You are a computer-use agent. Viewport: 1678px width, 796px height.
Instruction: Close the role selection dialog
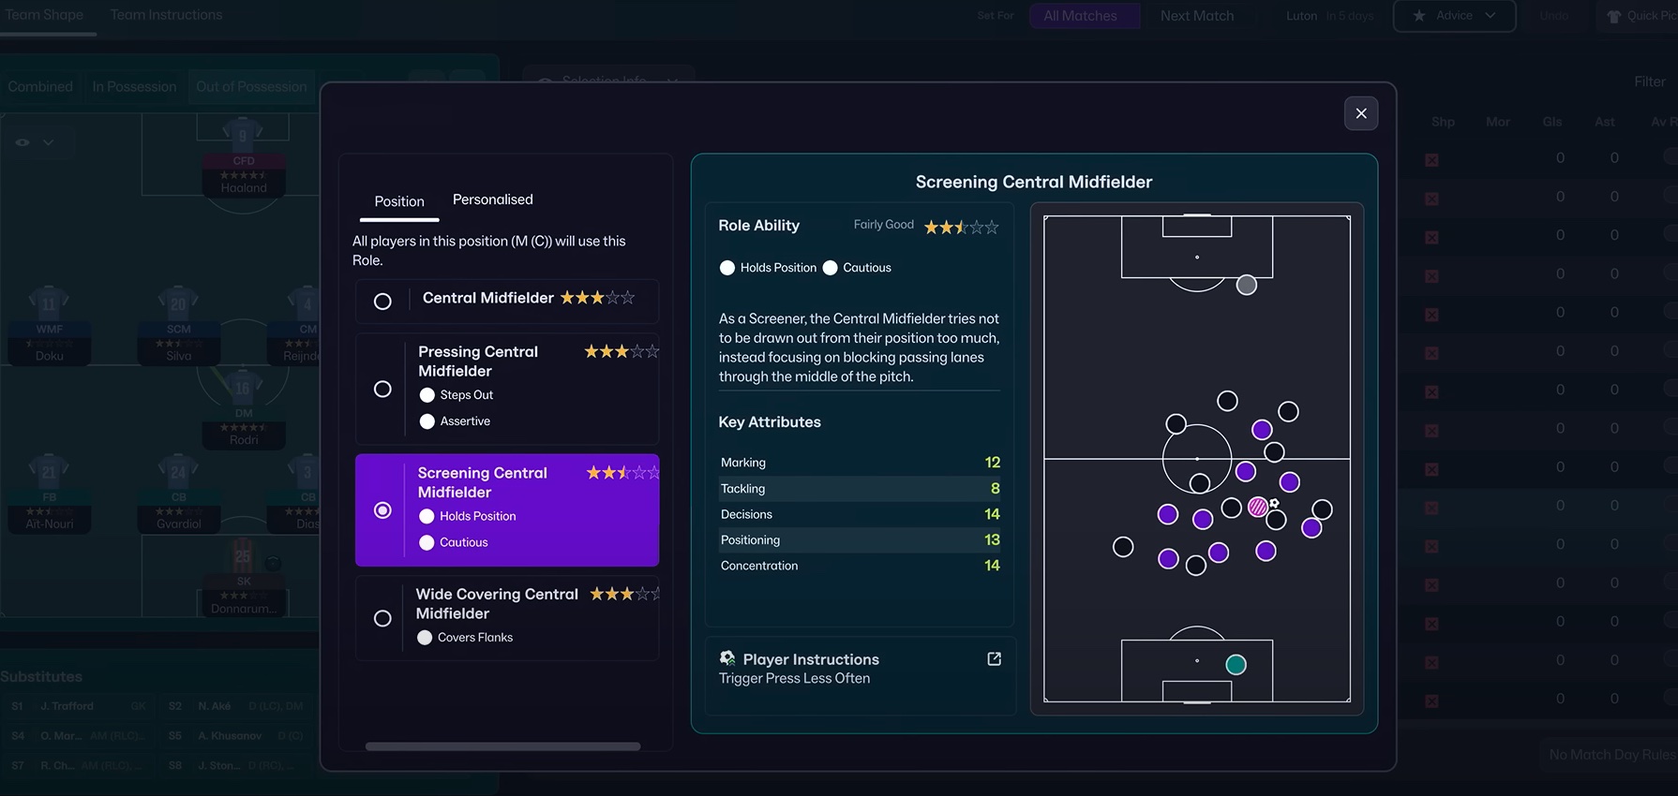click(1360, 113)
